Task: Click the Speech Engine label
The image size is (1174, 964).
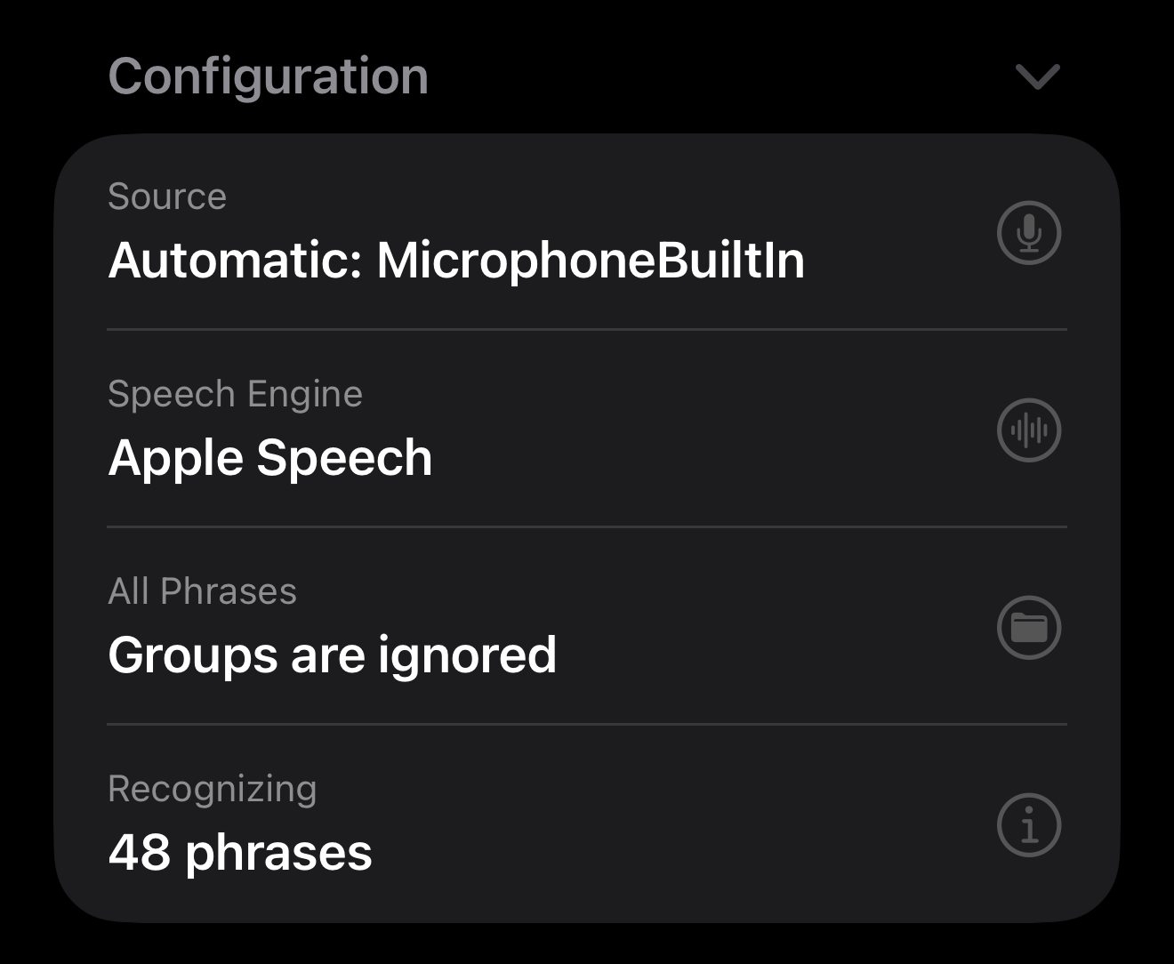Action: pos(235,394)
